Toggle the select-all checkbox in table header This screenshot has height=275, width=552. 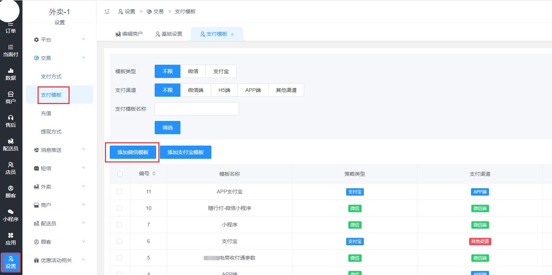tap(120, 174)
